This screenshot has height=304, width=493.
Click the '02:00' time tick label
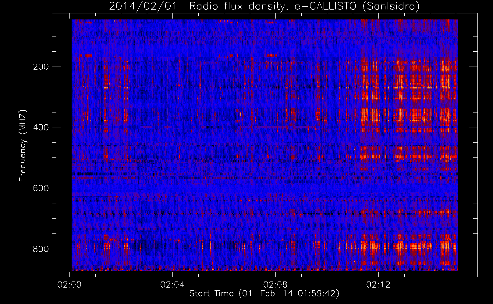coord(69,285)
